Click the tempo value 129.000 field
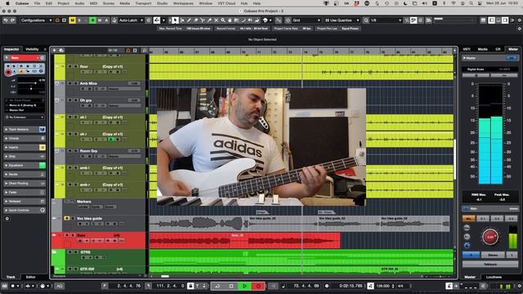This screenshot has height=294, width=523. (x=383, y=286)
